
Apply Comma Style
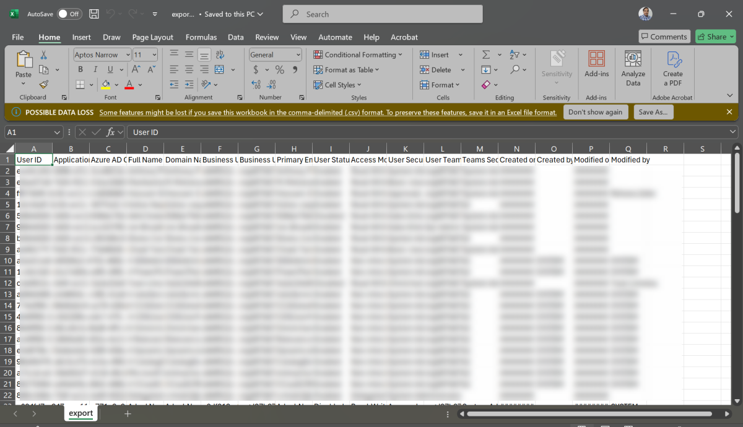pos(295,70)
